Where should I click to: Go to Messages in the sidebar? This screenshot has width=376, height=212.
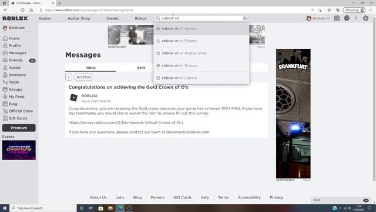pyautogui.click(x=15, y=53)
